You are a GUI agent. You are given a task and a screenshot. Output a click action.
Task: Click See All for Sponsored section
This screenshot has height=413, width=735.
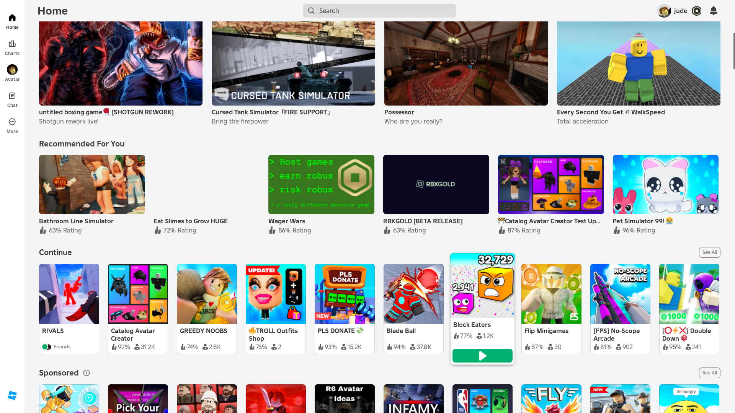(x=709, y=373)
